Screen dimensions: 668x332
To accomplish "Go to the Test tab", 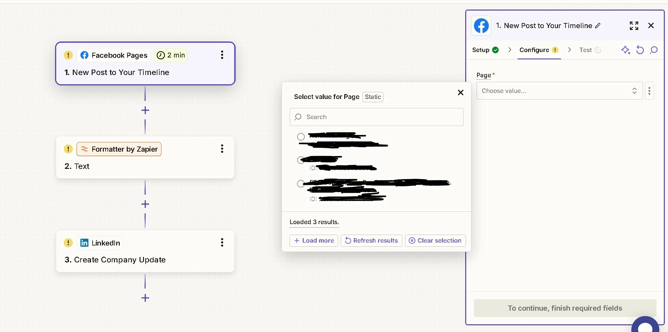I will (x=590, y=50).
